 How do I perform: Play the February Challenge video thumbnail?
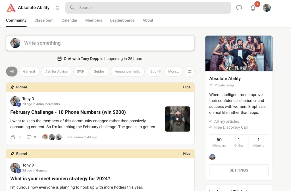tap(177, 119)
